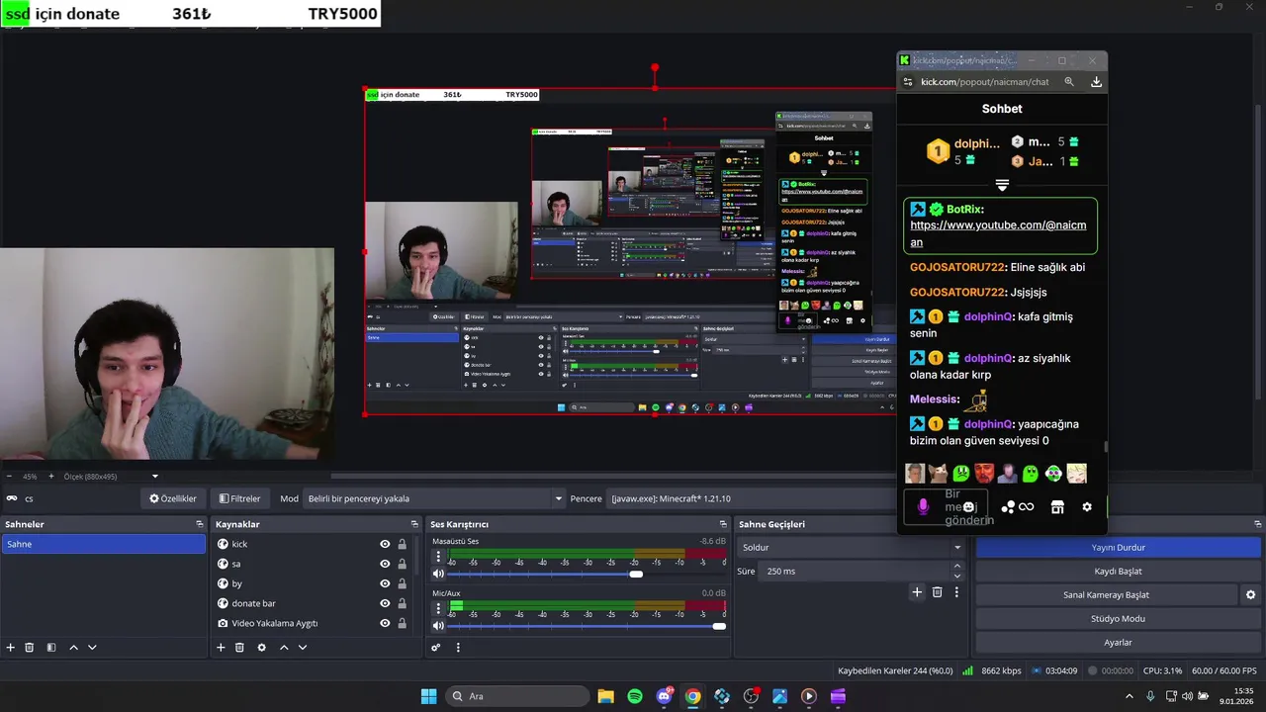Open virtual camera settings gear
1266x712 pixels.
click(x=1250, y=595)
